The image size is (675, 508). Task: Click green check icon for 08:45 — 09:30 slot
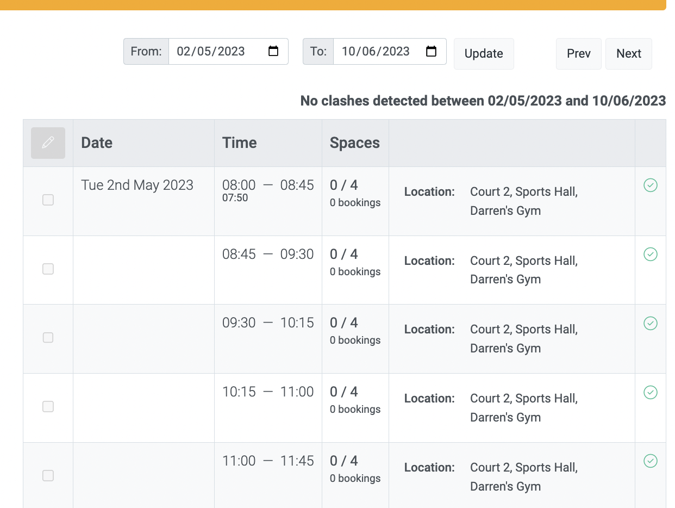coord(651,254)
